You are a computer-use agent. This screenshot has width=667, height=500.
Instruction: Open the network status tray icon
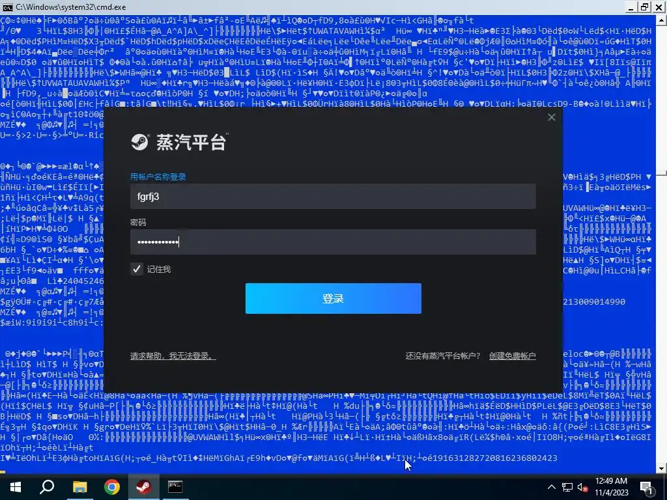[567, 487]
